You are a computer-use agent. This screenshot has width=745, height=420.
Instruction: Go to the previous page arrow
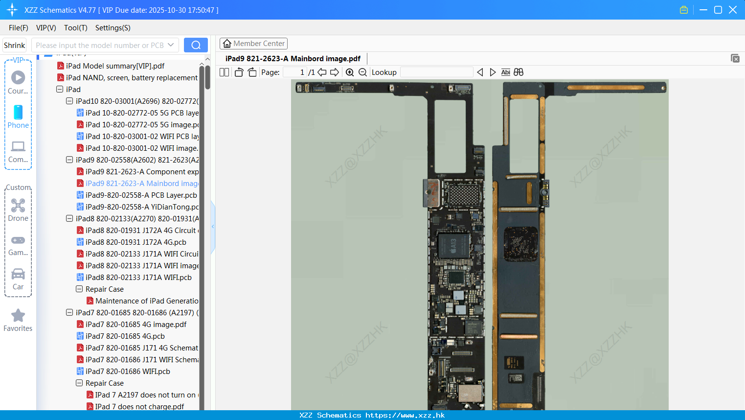point(322,72)
